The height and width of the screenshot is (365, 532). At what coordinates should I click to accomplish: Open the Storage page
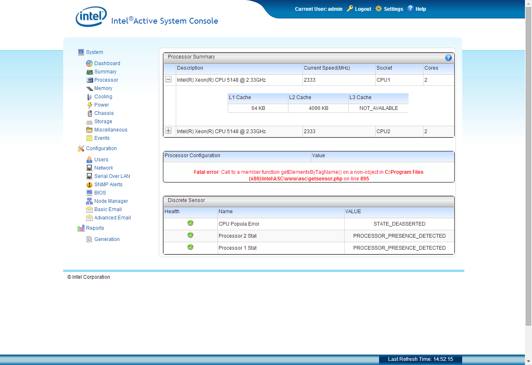103,122
